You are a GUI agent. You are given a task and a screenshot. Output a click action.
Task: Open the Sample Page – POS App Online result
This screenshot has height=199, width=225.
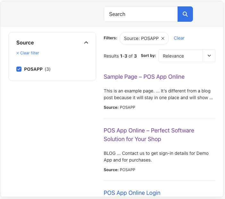144,77
